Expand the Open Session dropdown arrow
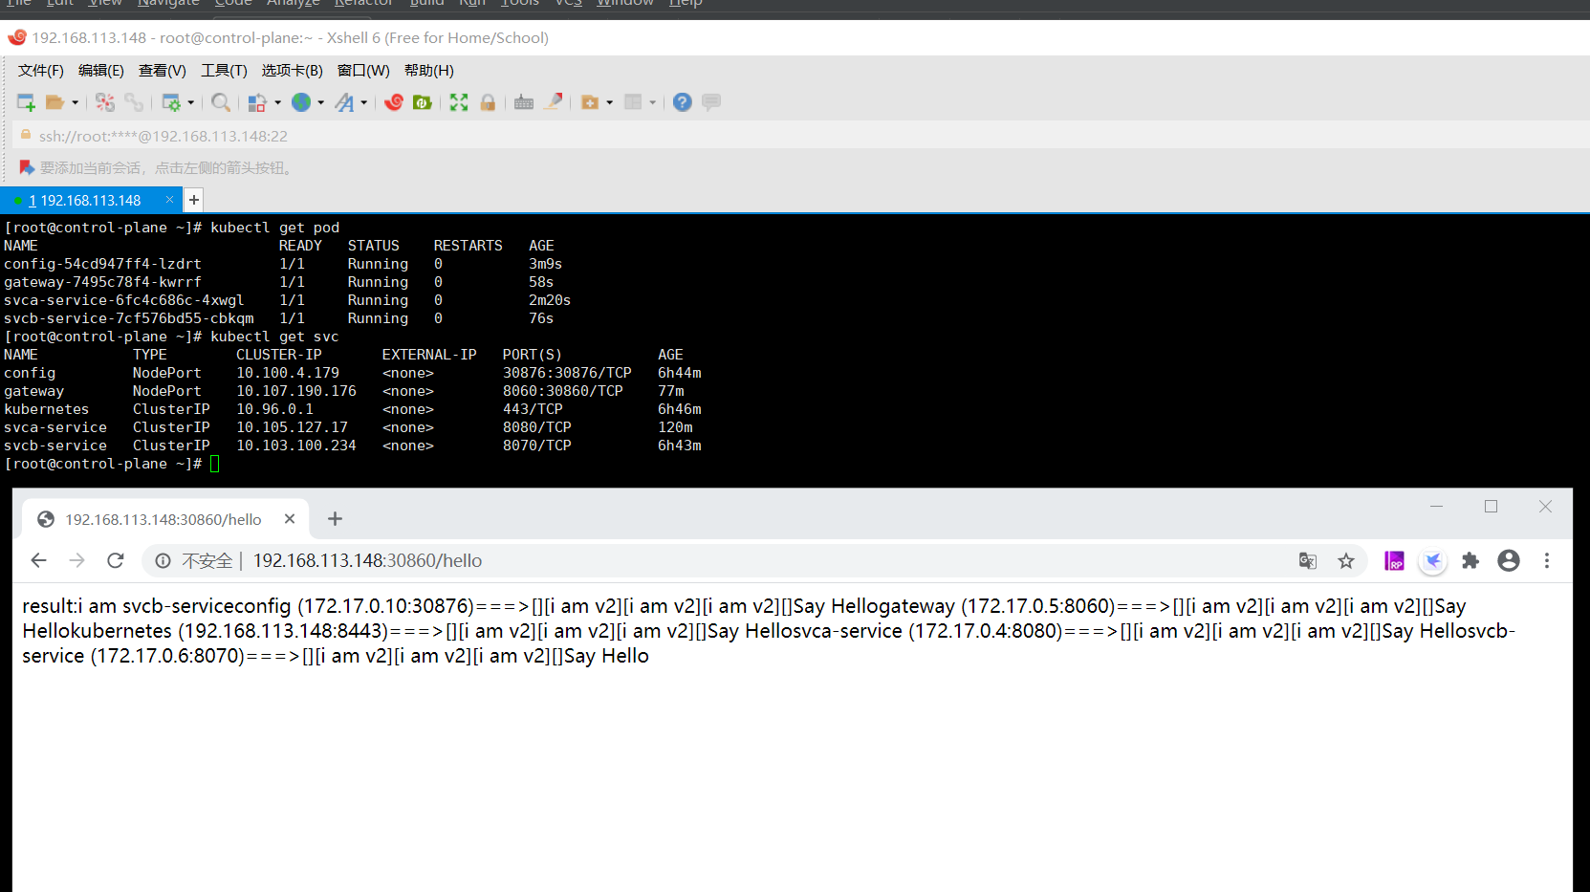Image resolution: width=1590 pixels, height=892 pixels. pyautogui.click(x=76, y=102)
